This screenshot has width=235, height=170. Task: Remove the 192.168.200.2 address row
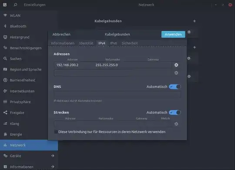(x=176, y=65)
